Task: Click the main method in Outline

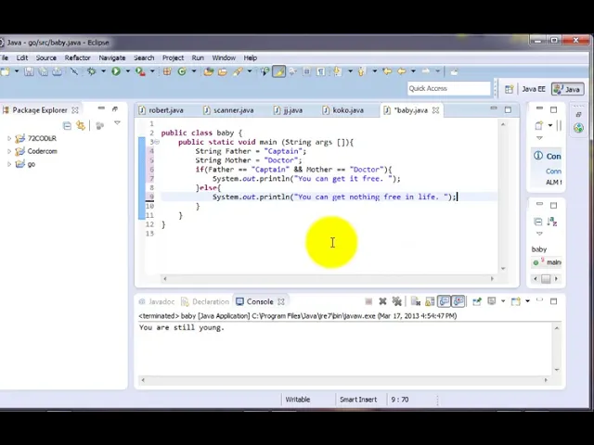Action: (x=548, y=261)
